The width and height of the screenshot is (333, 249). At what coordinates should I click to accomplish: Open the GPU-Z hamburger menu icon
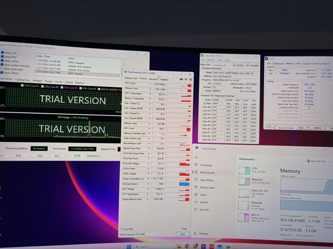point(191,79)
